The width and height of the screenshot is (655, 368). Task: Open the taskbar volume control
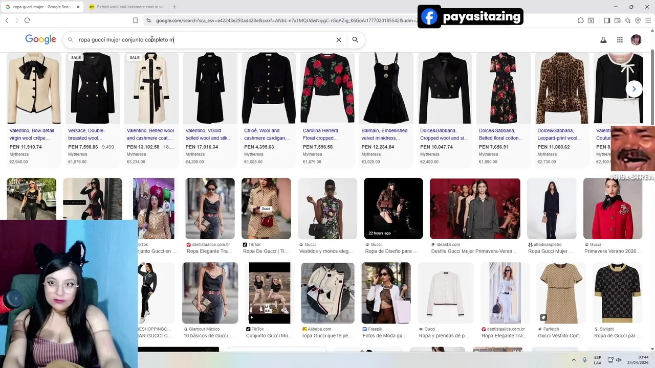[x=619, y=360]
